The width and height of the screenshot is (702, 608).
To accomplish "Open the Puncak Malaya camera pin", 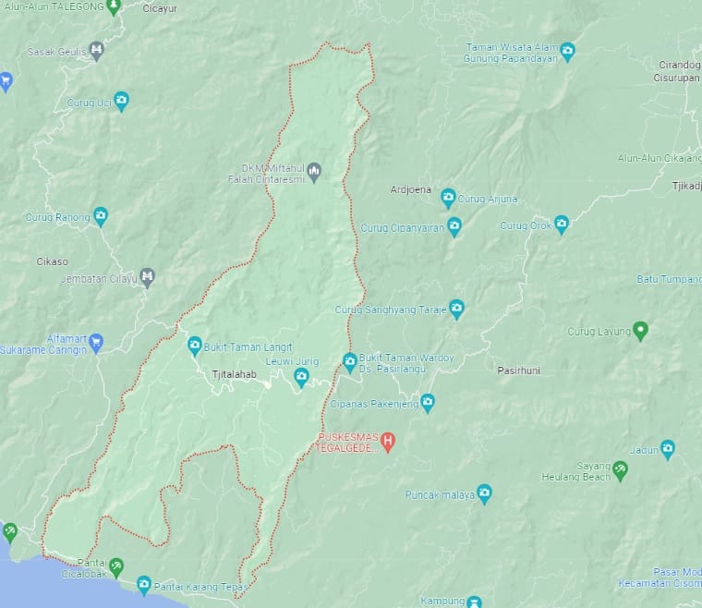I will click(x=484, y=494).
